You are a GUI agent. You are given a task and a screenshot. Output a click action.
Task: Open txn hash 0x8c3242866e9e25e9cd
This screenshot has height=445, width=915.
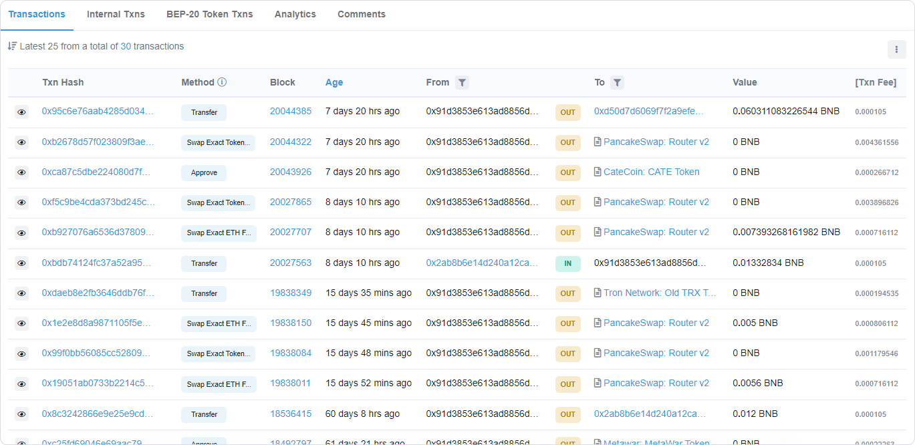coord(98,414)
